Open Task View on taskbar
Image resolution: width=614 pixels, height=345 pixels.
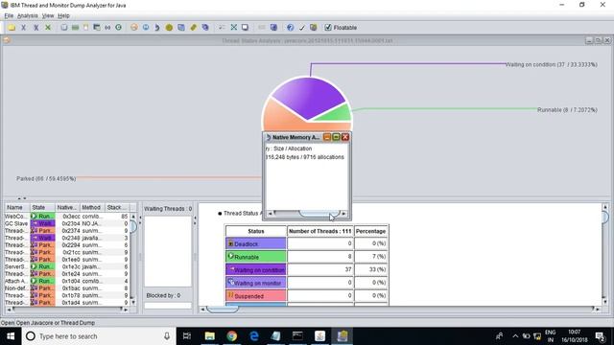tap(187, 336)
